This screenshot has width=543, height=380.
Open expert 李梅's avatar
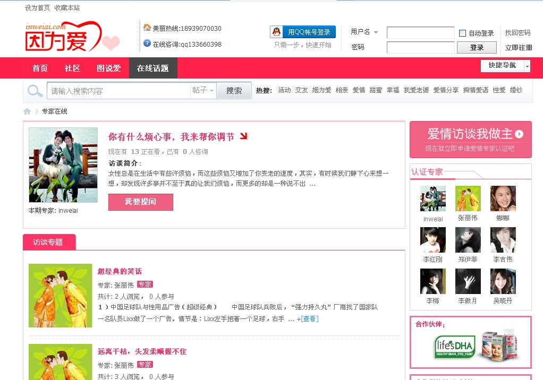point(433,281)
